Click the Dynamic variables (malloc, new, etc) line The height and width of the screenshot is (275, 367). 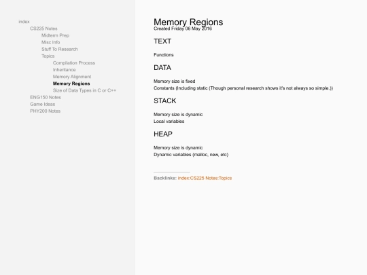pos(191,155)
